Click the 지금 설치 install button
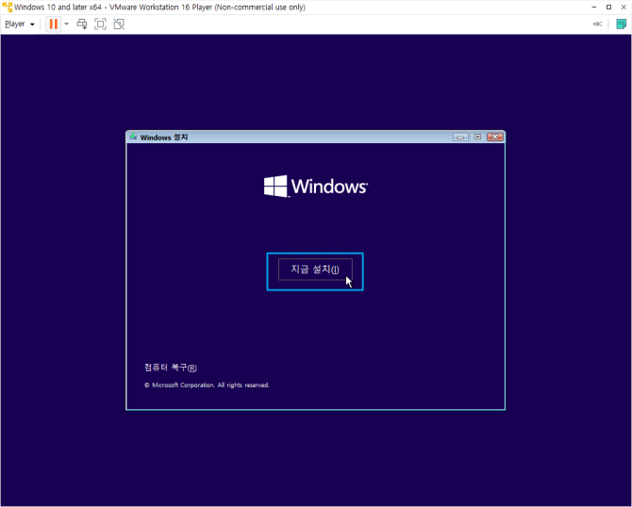632x507 pixels. click(x=315, y=270)
